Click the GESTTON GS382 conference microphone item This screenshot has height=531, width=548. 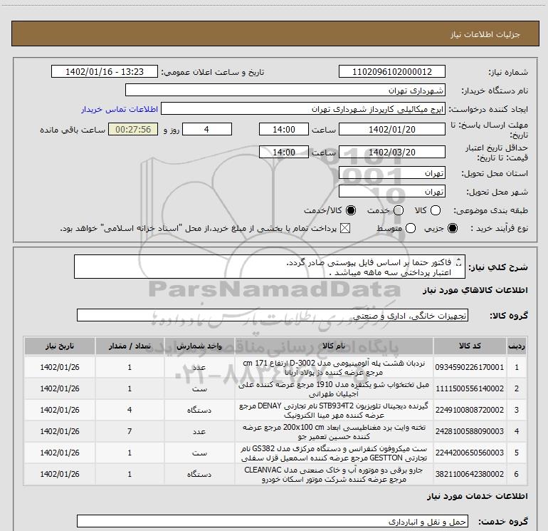(x=334, y=453)
